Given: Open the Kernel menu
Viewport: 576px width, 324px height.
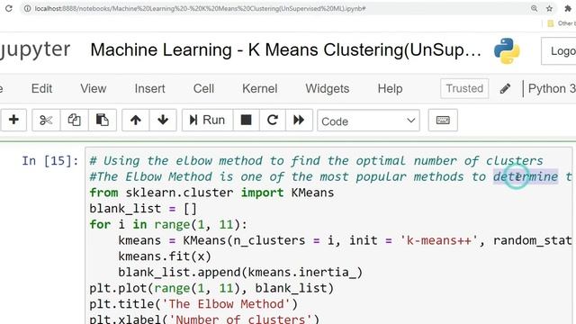Looking at the screenshot, I should [x=260, y=88].
